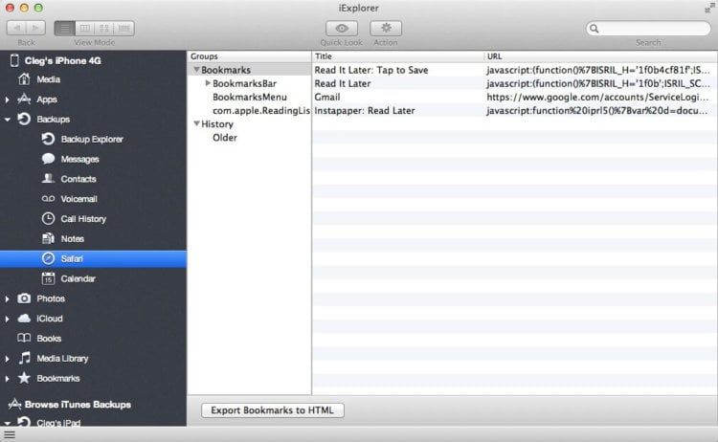Select 'Instapaper: Read Later' bookmark
Screen dimensions: 718x442
click(365, 110)
